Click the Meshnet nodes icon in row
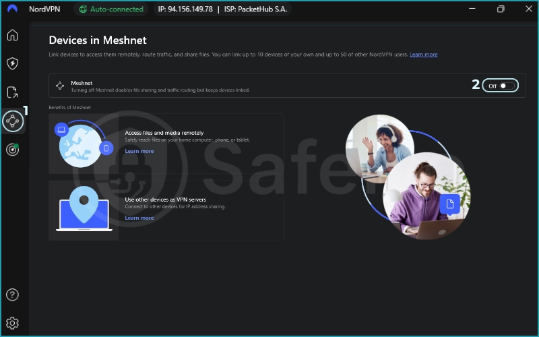 pyautogui.click(x=60, y=86)
